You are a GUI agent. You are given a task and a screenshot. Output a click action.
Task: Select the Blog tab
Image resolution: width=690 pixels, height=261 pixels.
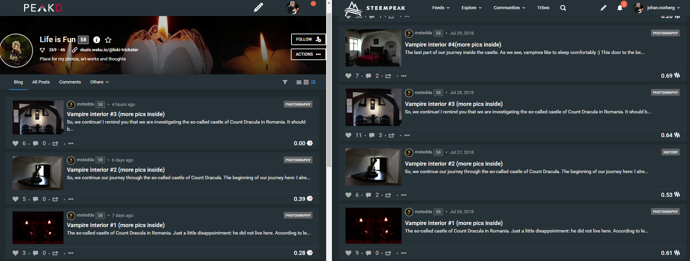pos(18,82)
